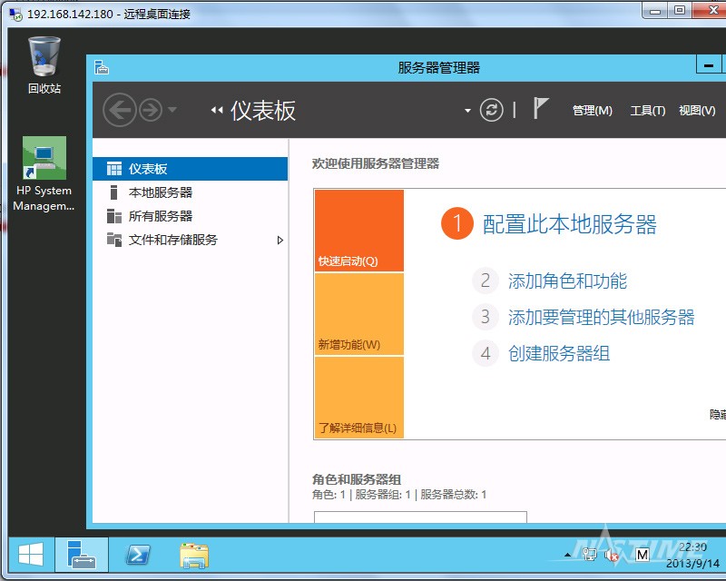Select the 新增功能(W) tile
726x581 pixels.
point(359,314)
